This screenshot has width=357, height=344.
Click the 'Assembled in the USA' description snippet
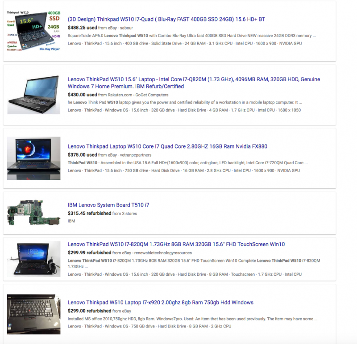pos(187,163)
